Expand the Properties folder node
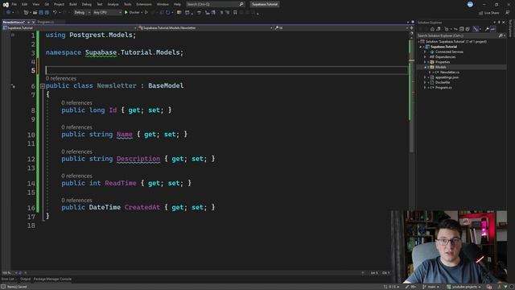Viewport: 515px width, 290px height. pyautogui.click(x=425, y=62)
